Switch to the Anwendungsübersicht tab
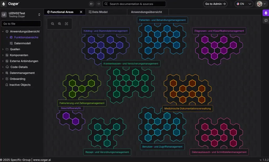This screenshot has height=162, width=269. point(146,12)
